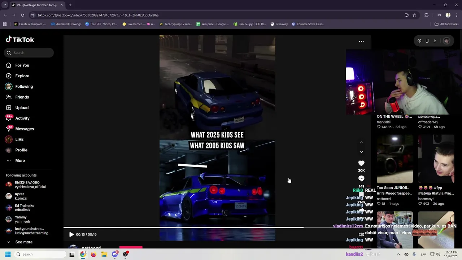This screenshot has width=462, height=260.
Task: Play the paused video
Action: click(x=71, y=234)
